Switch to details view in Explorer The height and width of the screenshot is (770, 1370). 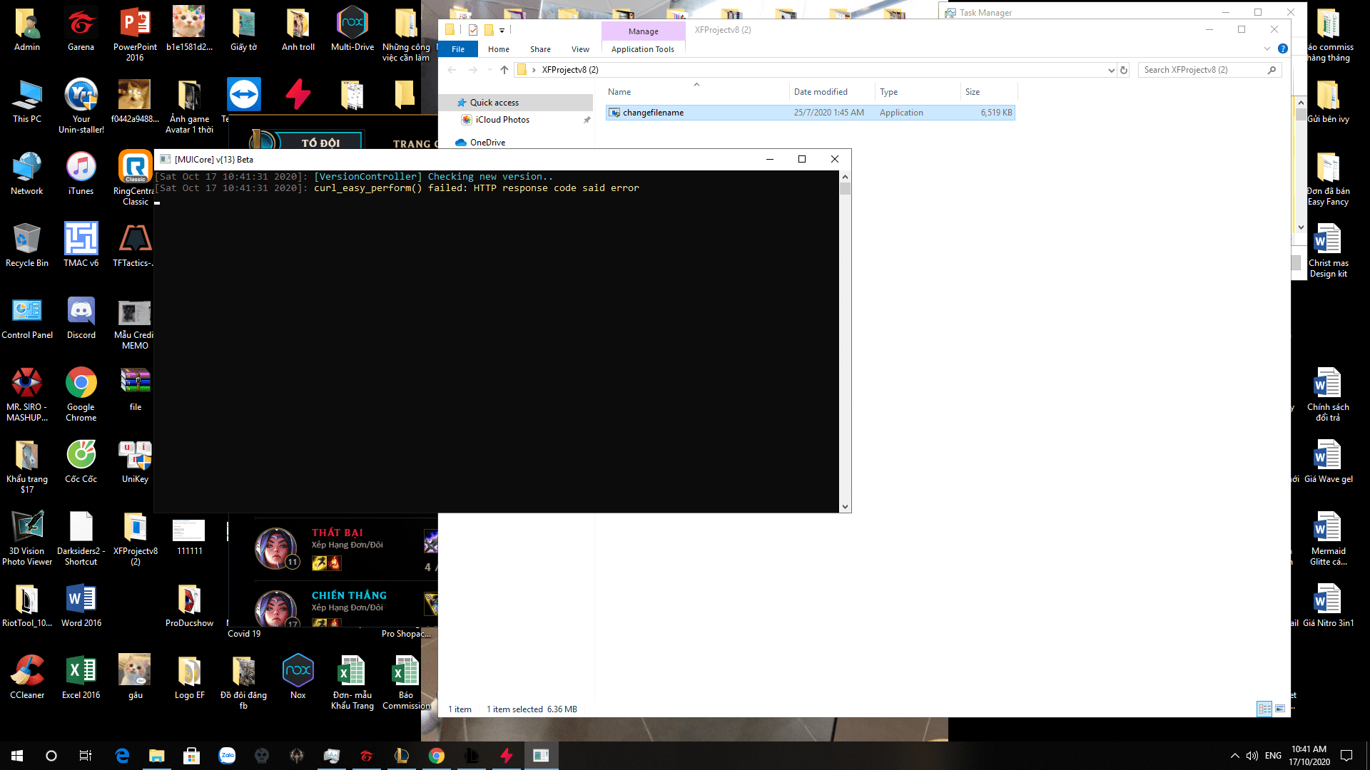tap(1264, 709)
